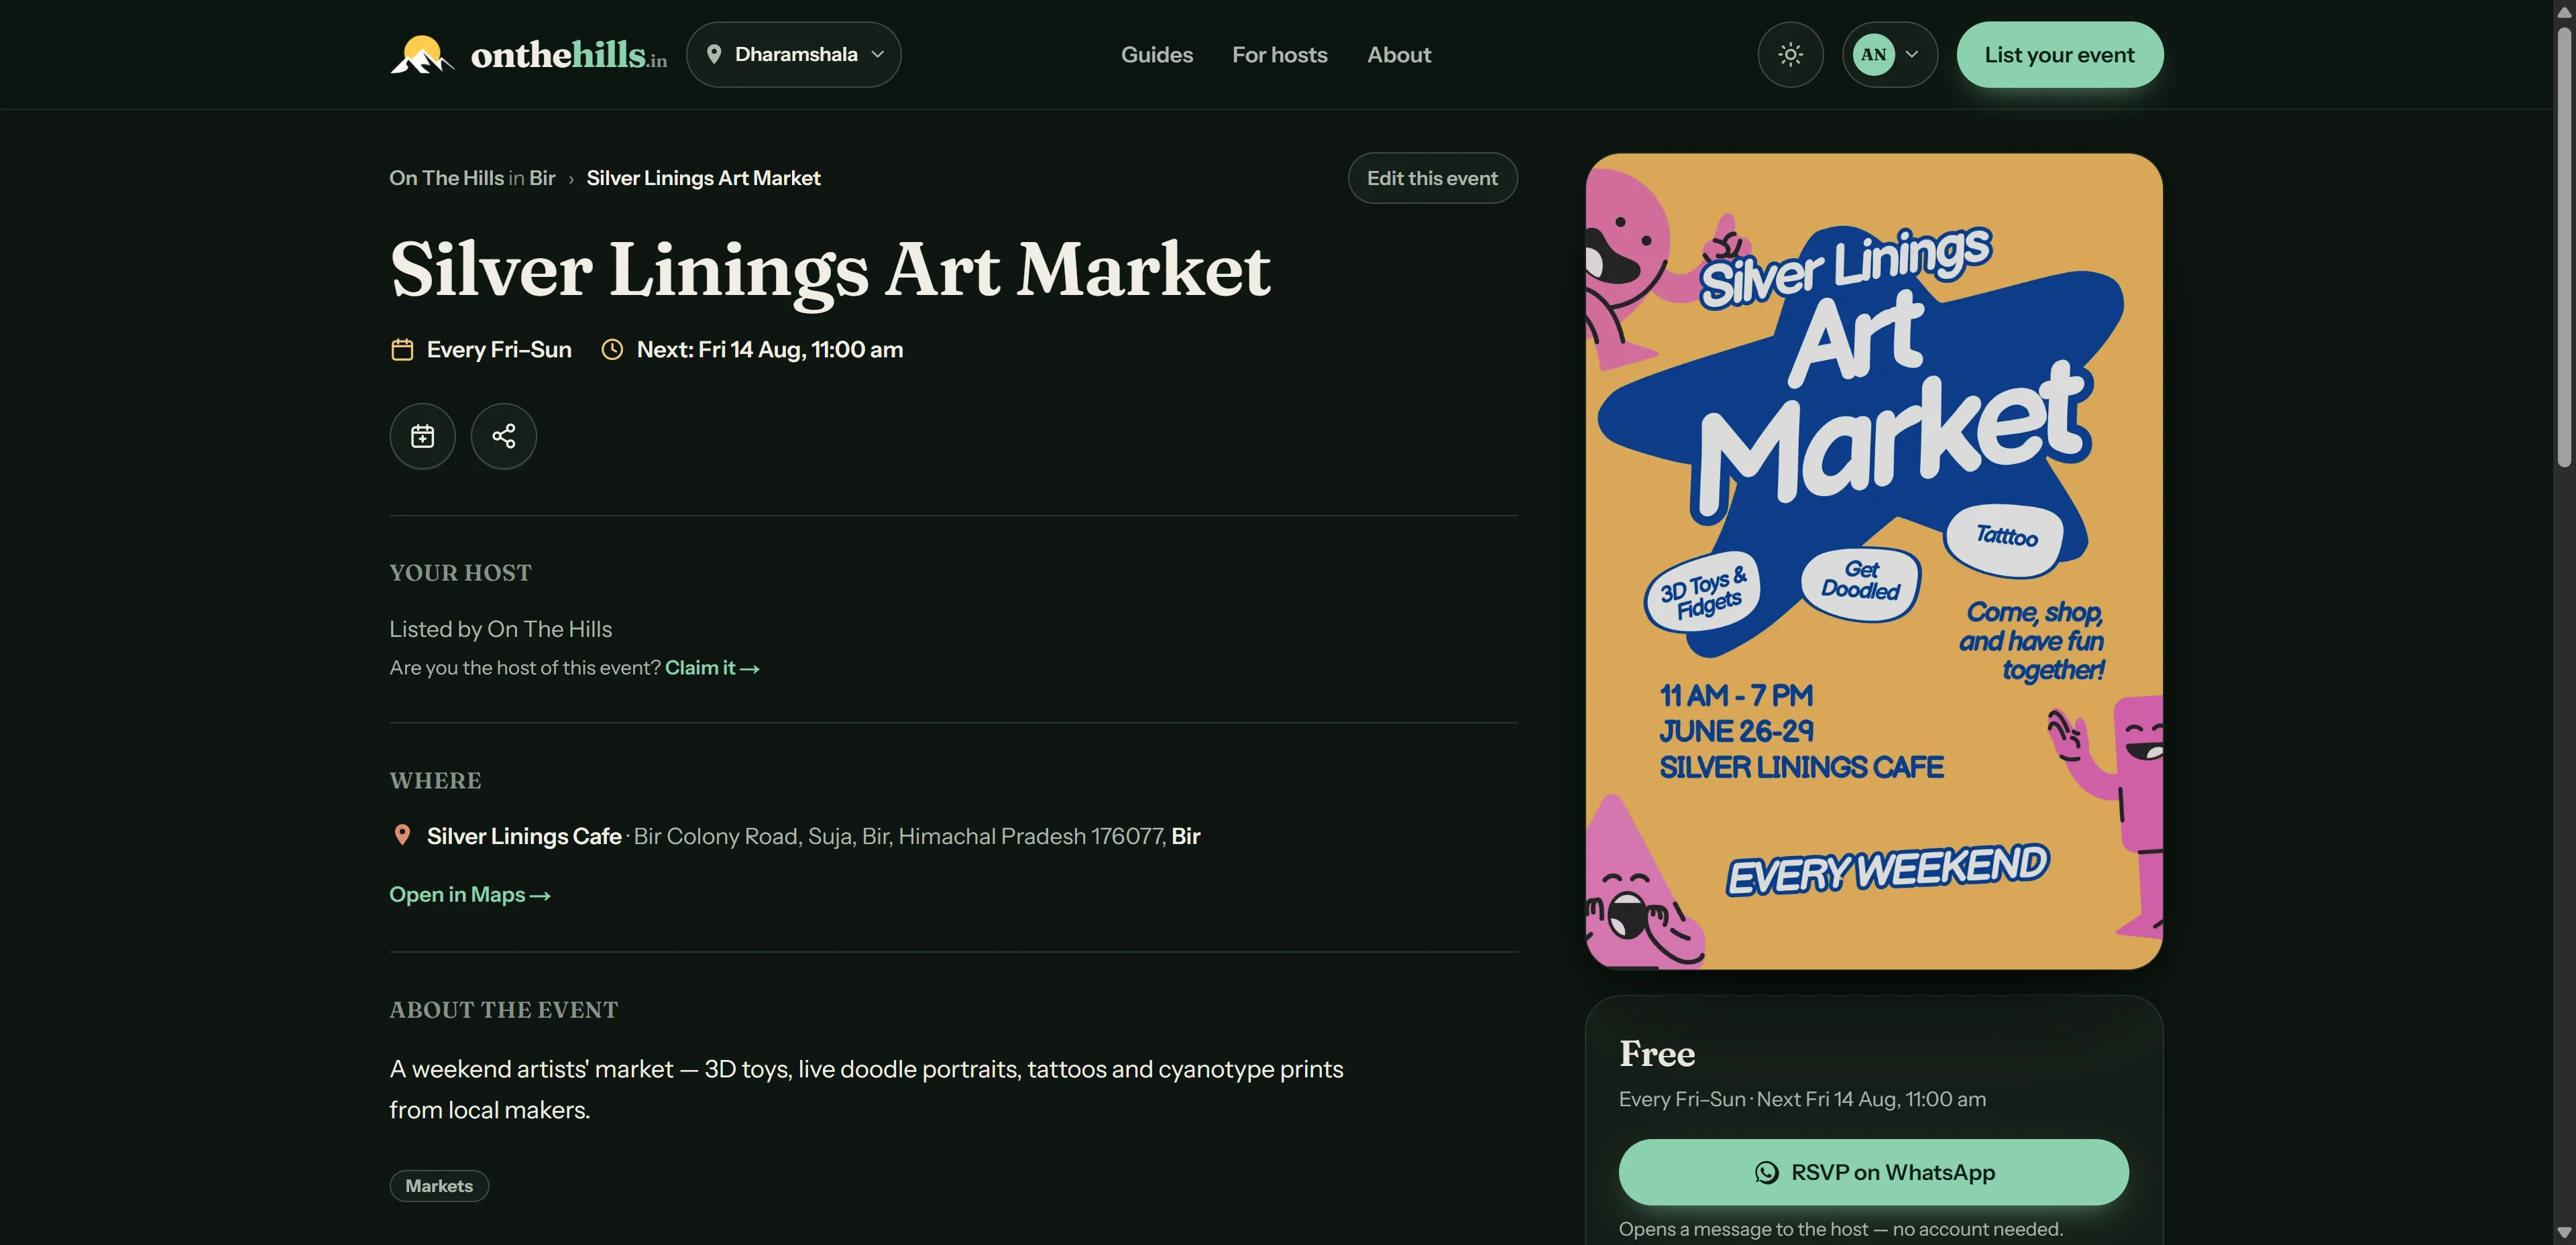This screenshot has height=1245, width=2576.
Task: Open the For hosts nav item
Action: tap(1280, 55)
